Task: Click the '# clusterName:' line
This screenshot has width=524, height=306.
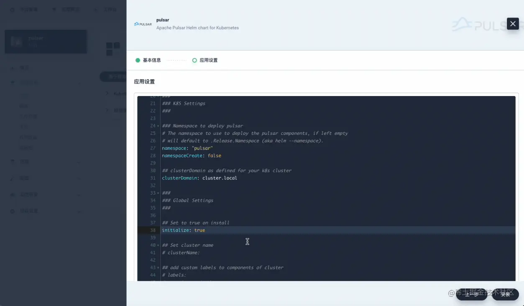Action: (x=181, y=253)
